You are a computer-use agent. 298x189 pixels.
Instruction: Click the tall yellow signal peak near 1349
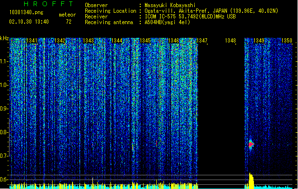click(x=251, y=181)
